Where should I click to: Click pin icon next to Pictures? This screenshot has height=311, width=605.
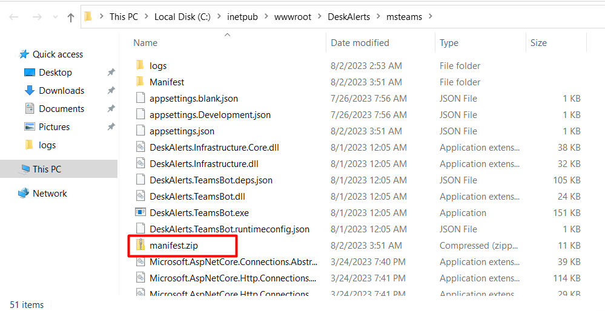pos(111,127)
